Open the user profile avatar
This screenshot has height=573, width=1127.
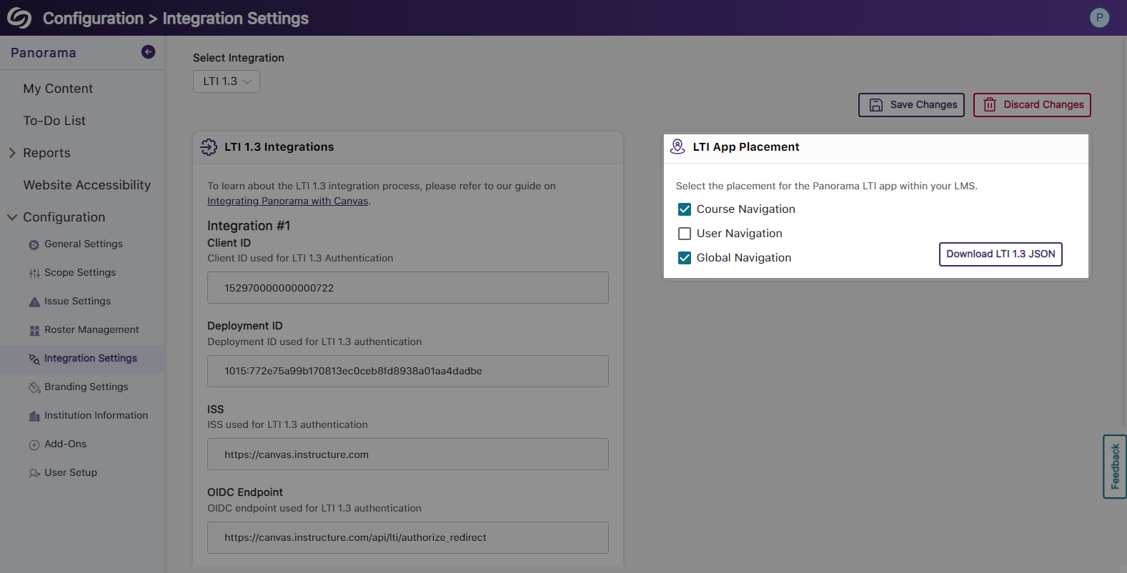(x=1099, y=18)
